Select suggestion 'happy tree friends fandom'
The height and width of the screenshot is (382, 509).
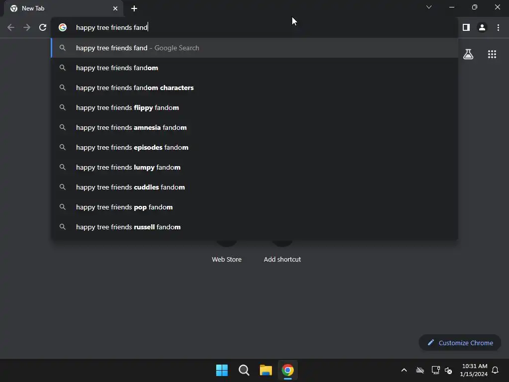point(255,68)
